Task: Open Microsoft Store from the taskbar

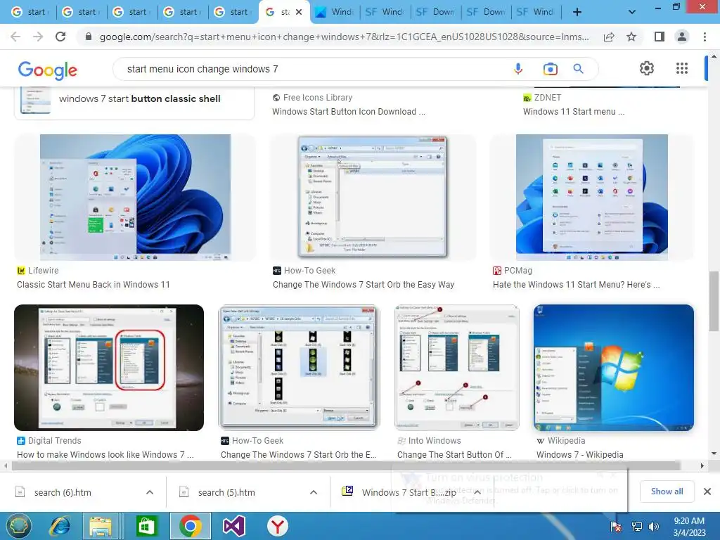Action: [146, 526]
